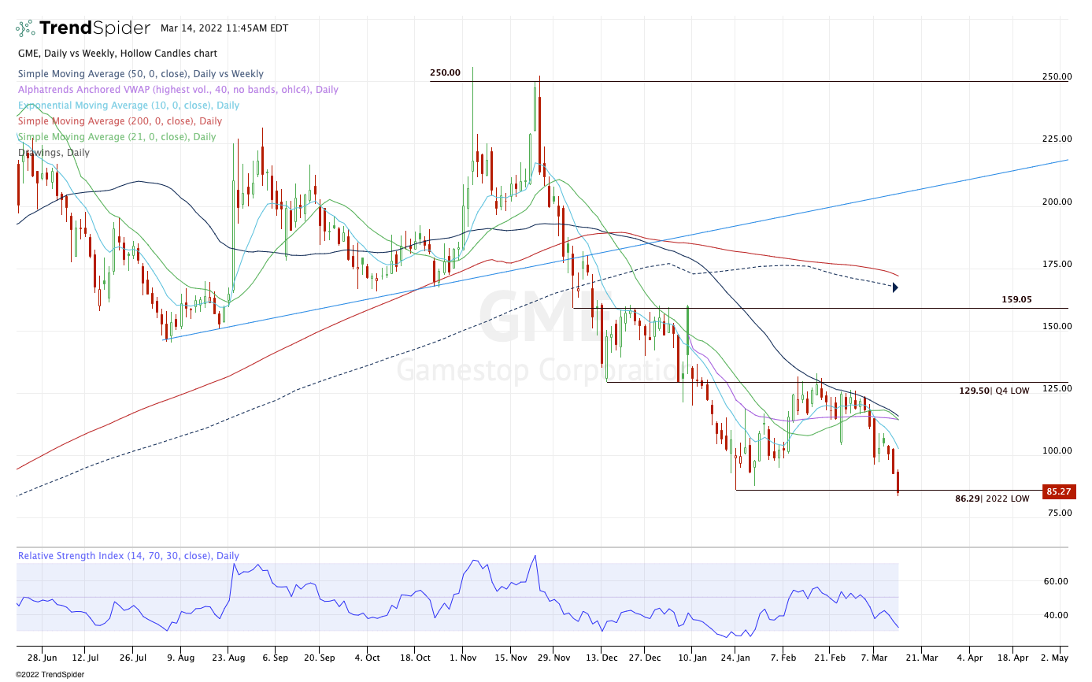Click the TrendSpider spider logo icon
Viewport: 1092px width, 682px height.
(24, 28)
